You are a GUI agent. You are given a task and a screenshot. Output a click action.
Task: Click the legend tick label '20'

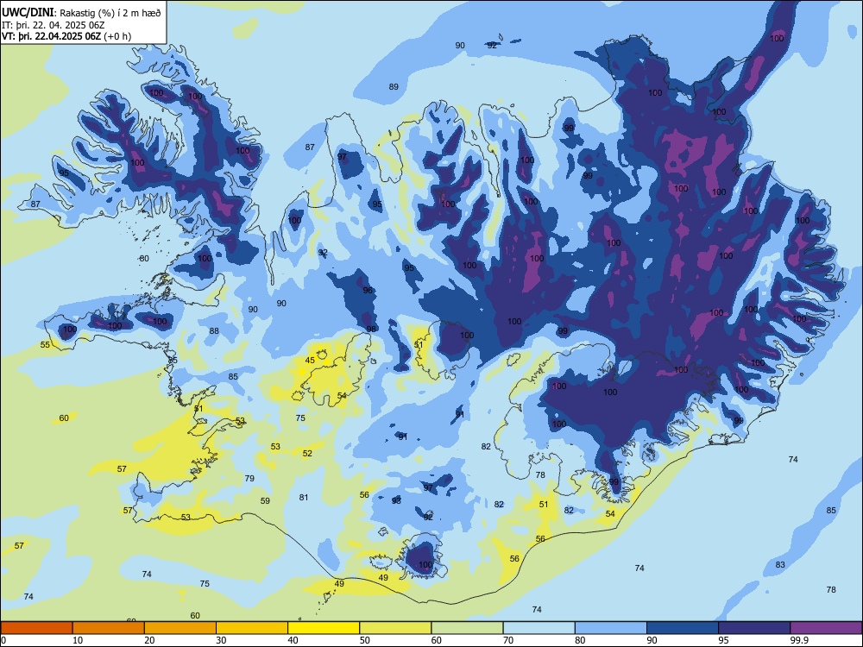(x=149, y=640)
